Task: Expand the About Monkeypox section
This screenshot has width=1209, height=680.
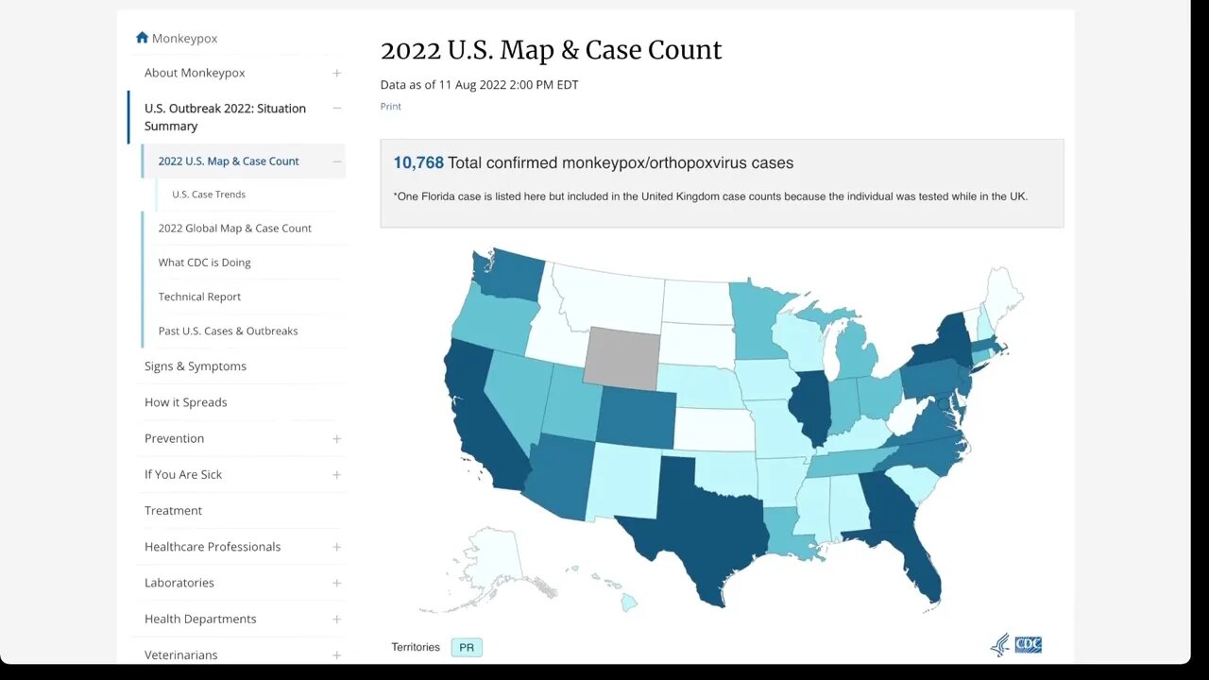Action: 336,74
